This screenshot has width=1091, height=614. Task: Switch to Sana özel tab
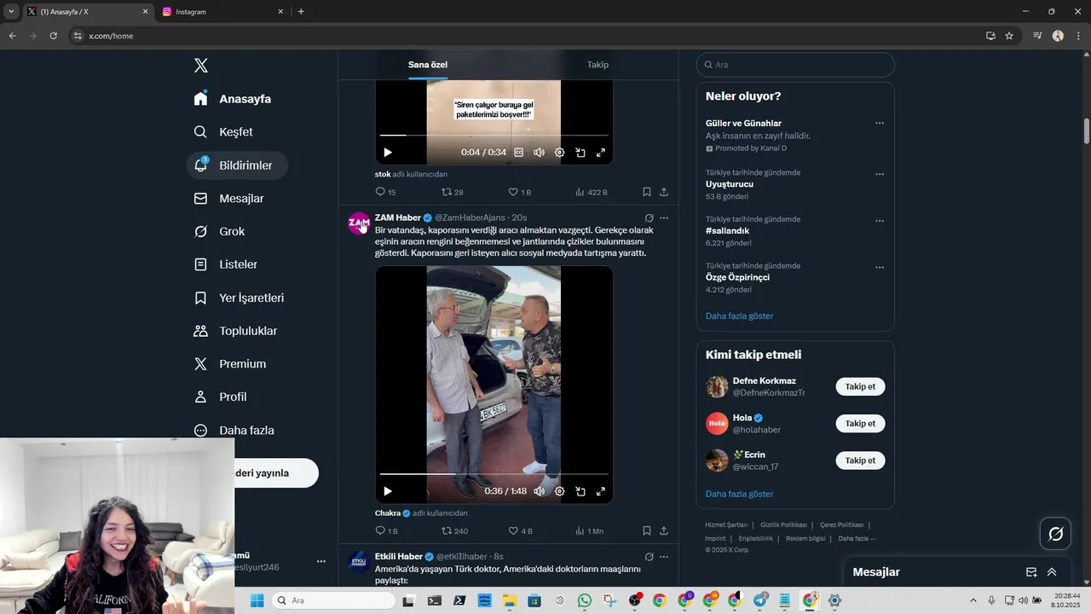pyautogui.click(x=428, y=65)
